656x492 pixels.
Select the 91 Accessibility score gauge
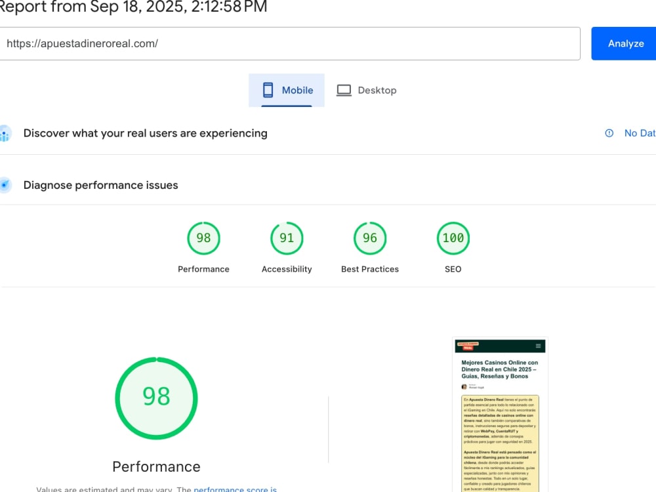(287, 238)
